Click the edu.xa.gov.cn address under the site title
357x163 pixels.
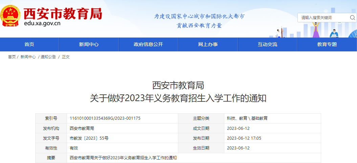[42, 24]
